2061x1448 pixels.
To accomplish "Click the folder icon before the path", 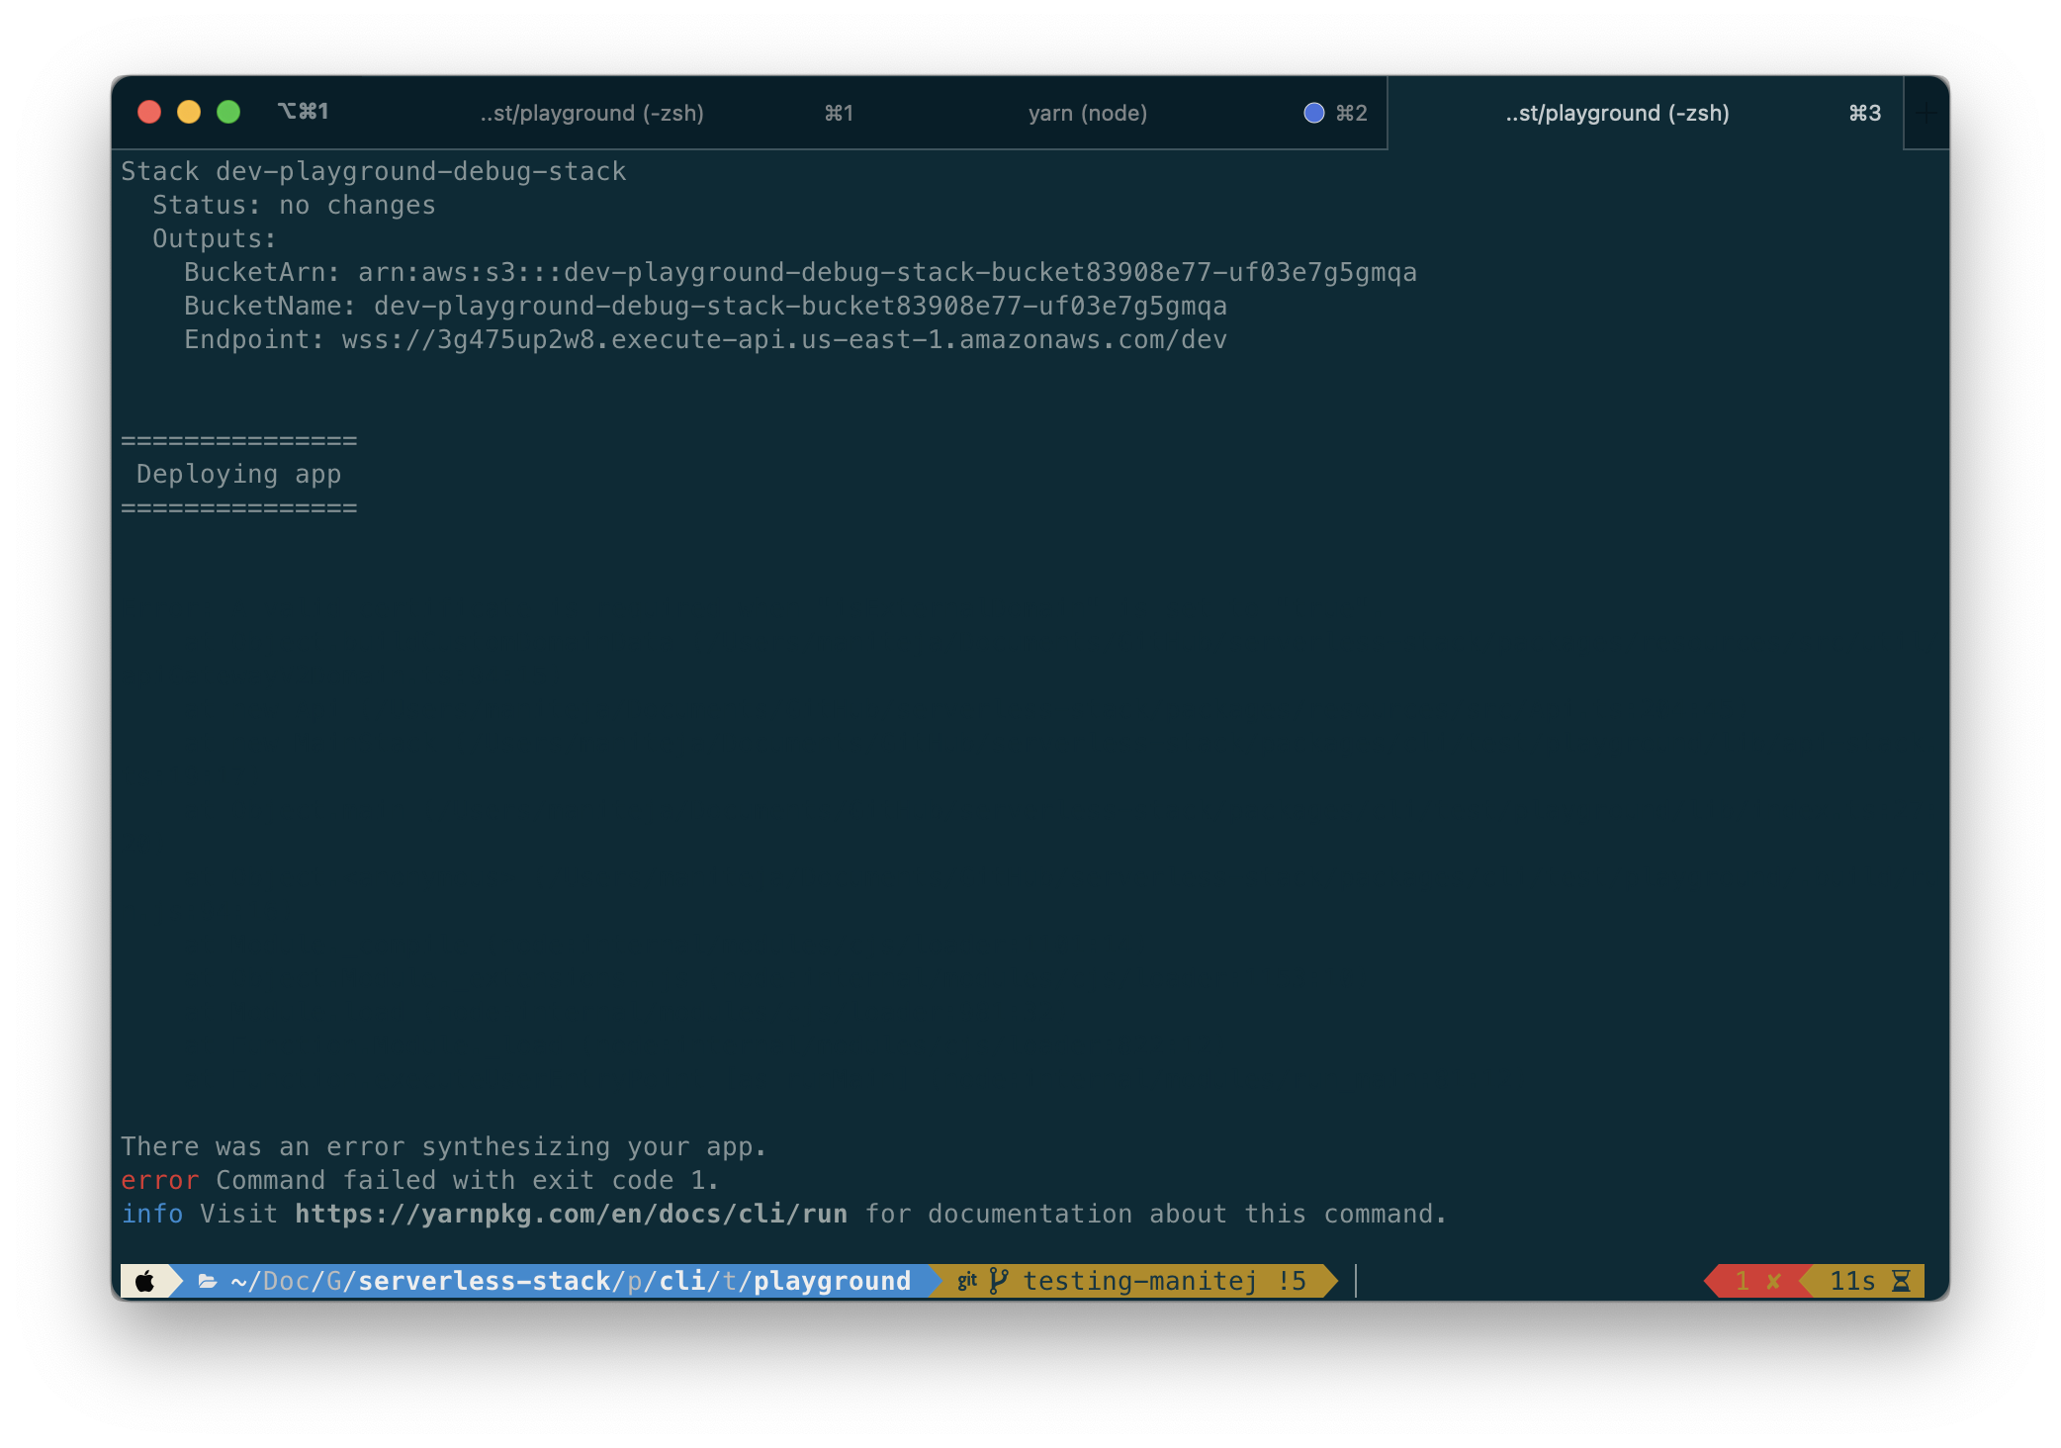I will (x=205, y=1281).
